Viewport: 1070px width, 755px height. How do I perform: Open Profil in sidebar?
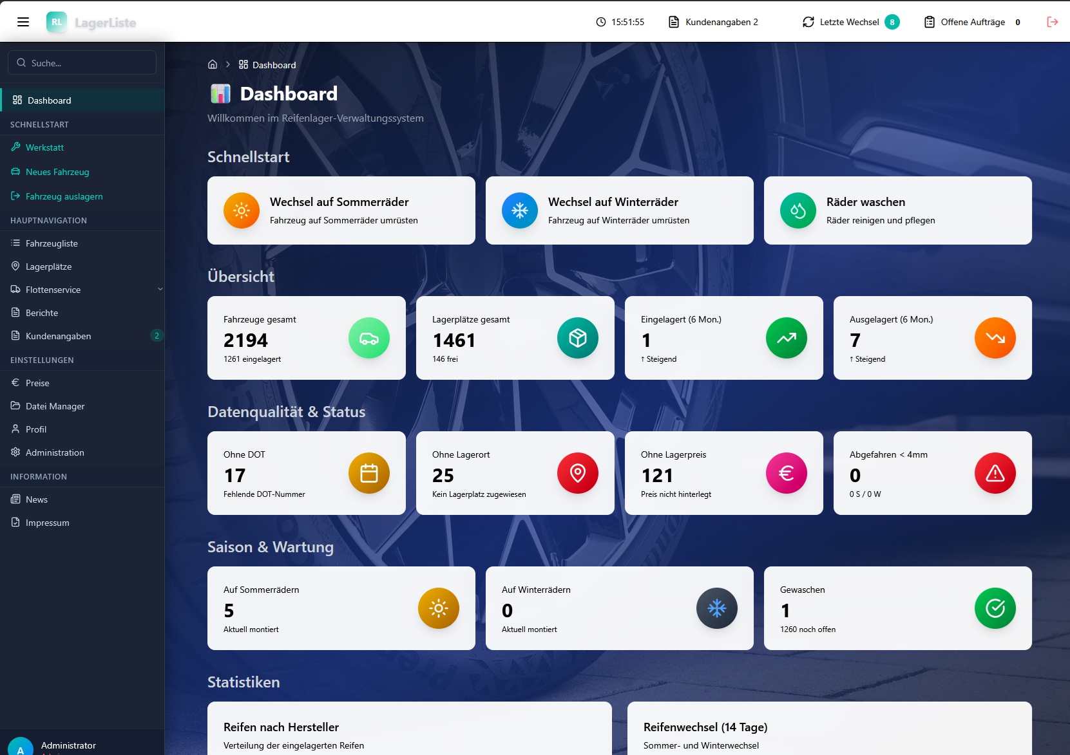point(82,429)
